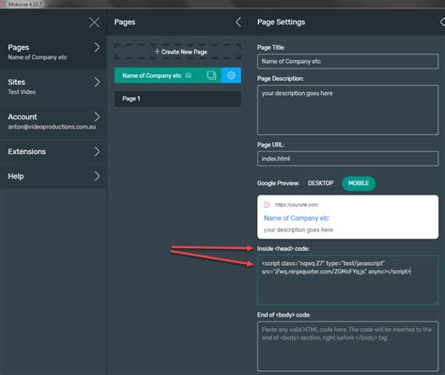Click Name of Company etc preview link

coord(297,218)
